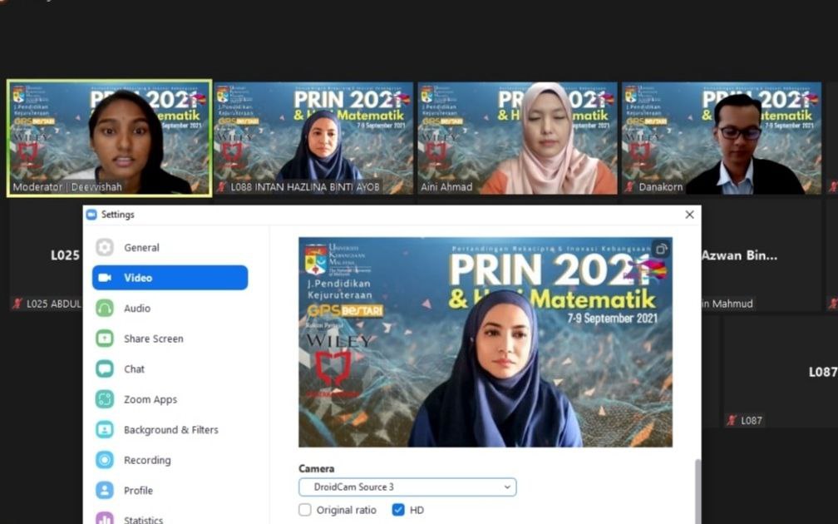This screenshot has width=838, height=524.
Task: Click the Audio headphones icon
Action: [x=105, y=308]
